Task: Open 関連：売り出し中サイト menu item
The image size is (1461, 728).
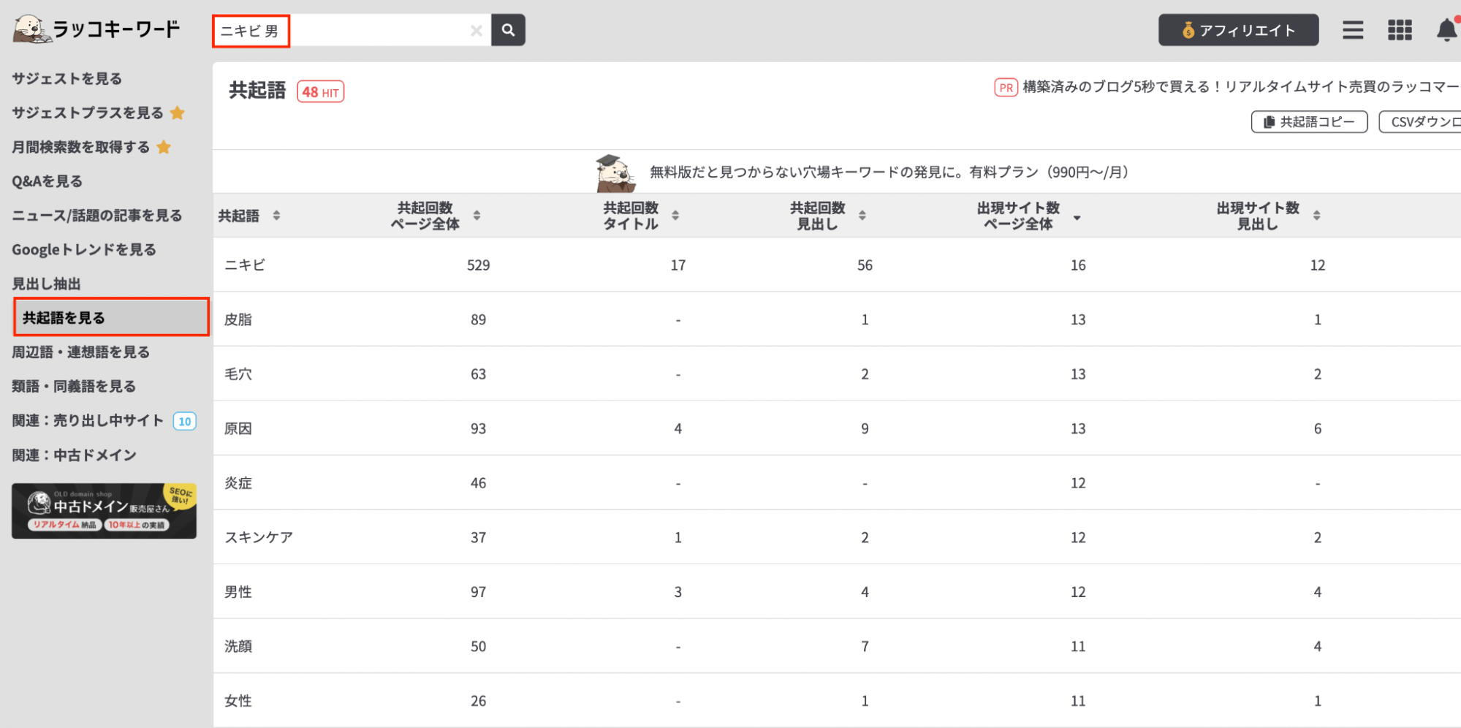Action: tap(88, 421)
